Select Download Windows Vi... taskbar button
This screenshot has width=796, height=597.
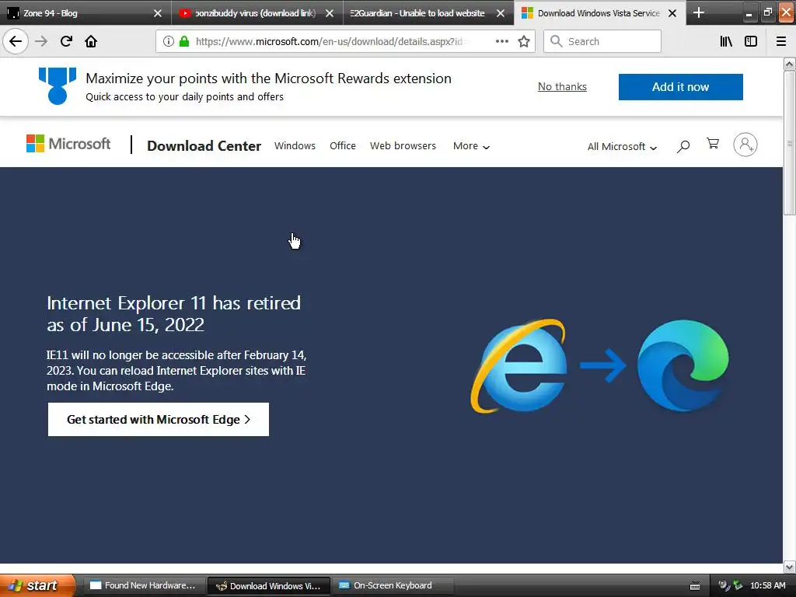pyautogui.click(x=269, y=585)
